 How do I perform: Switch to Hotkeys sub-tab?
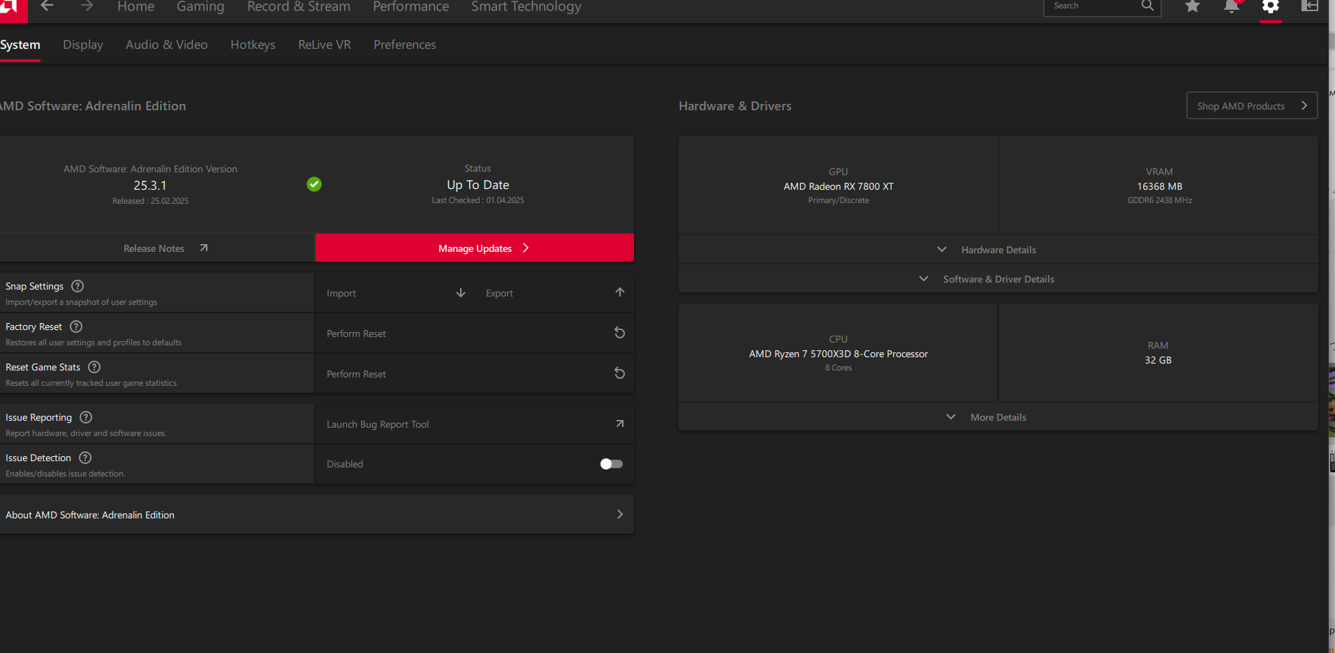pos(253,45)
